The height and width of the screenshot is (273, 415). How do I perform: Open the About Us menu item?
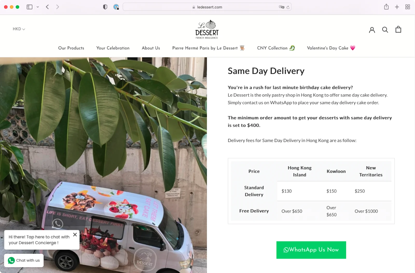(151, 48)
